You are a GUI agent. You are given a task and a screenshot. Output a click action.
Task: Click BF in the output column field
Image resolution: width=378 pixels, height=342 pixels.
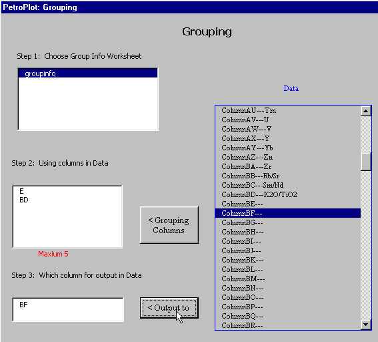point(23,305)
